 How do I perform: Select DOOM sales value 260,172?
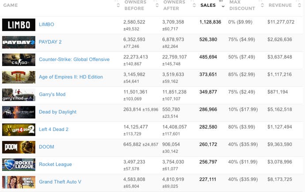click(x=208, y=145)
